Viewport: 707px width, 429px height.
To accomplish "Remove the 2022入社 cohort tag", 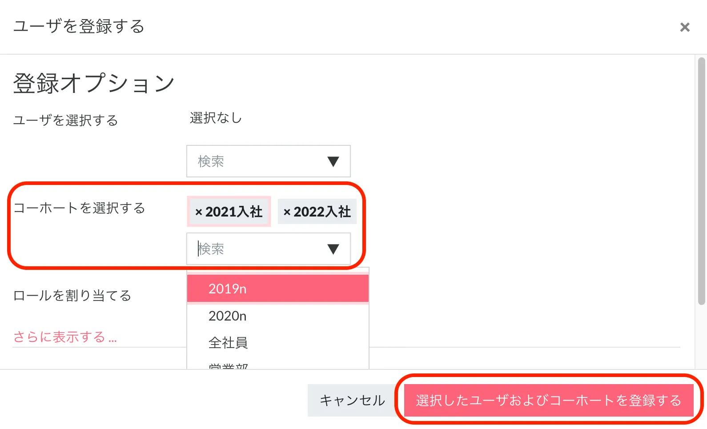I will click(287, 212).
